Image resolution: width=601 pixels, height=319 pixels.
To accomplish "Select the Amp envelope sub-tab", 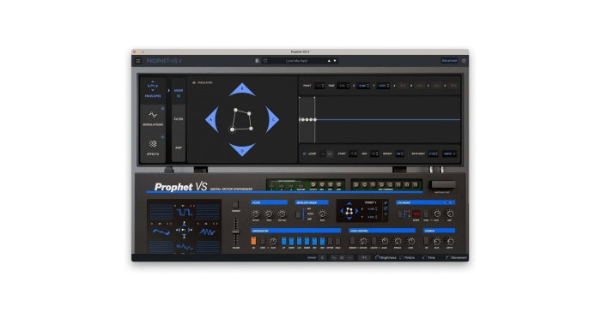I will [179, 147].
